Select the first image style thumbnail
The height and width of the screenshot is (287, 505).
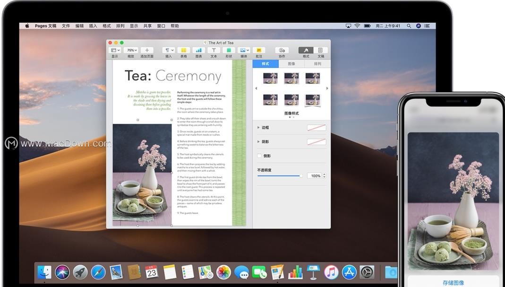(x=270, y=78)
